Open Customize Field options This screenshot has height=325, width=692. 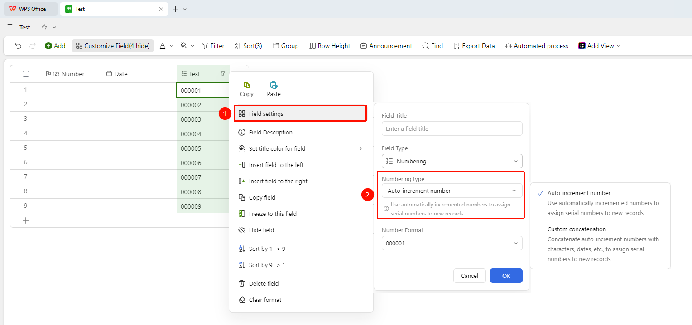(x=113, y=46)
